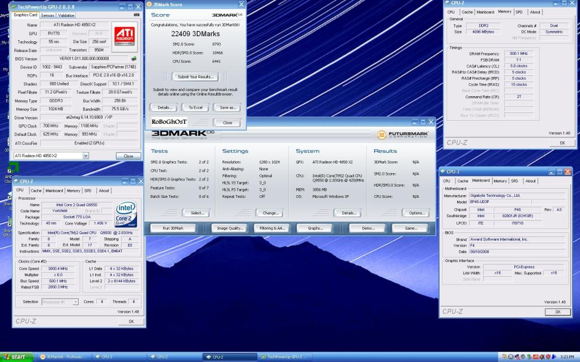Open Mainboard tab in CPU-Z processor window

tap(54, 191)
